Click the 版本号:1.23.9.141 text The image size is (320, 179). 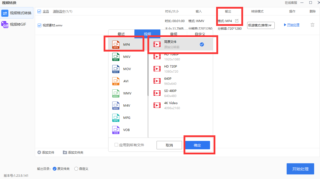(16, 175)
